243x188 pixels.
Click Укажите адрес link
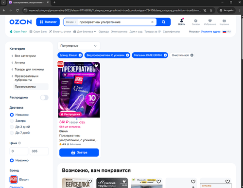pyautogui.click(x=210, y=32)
